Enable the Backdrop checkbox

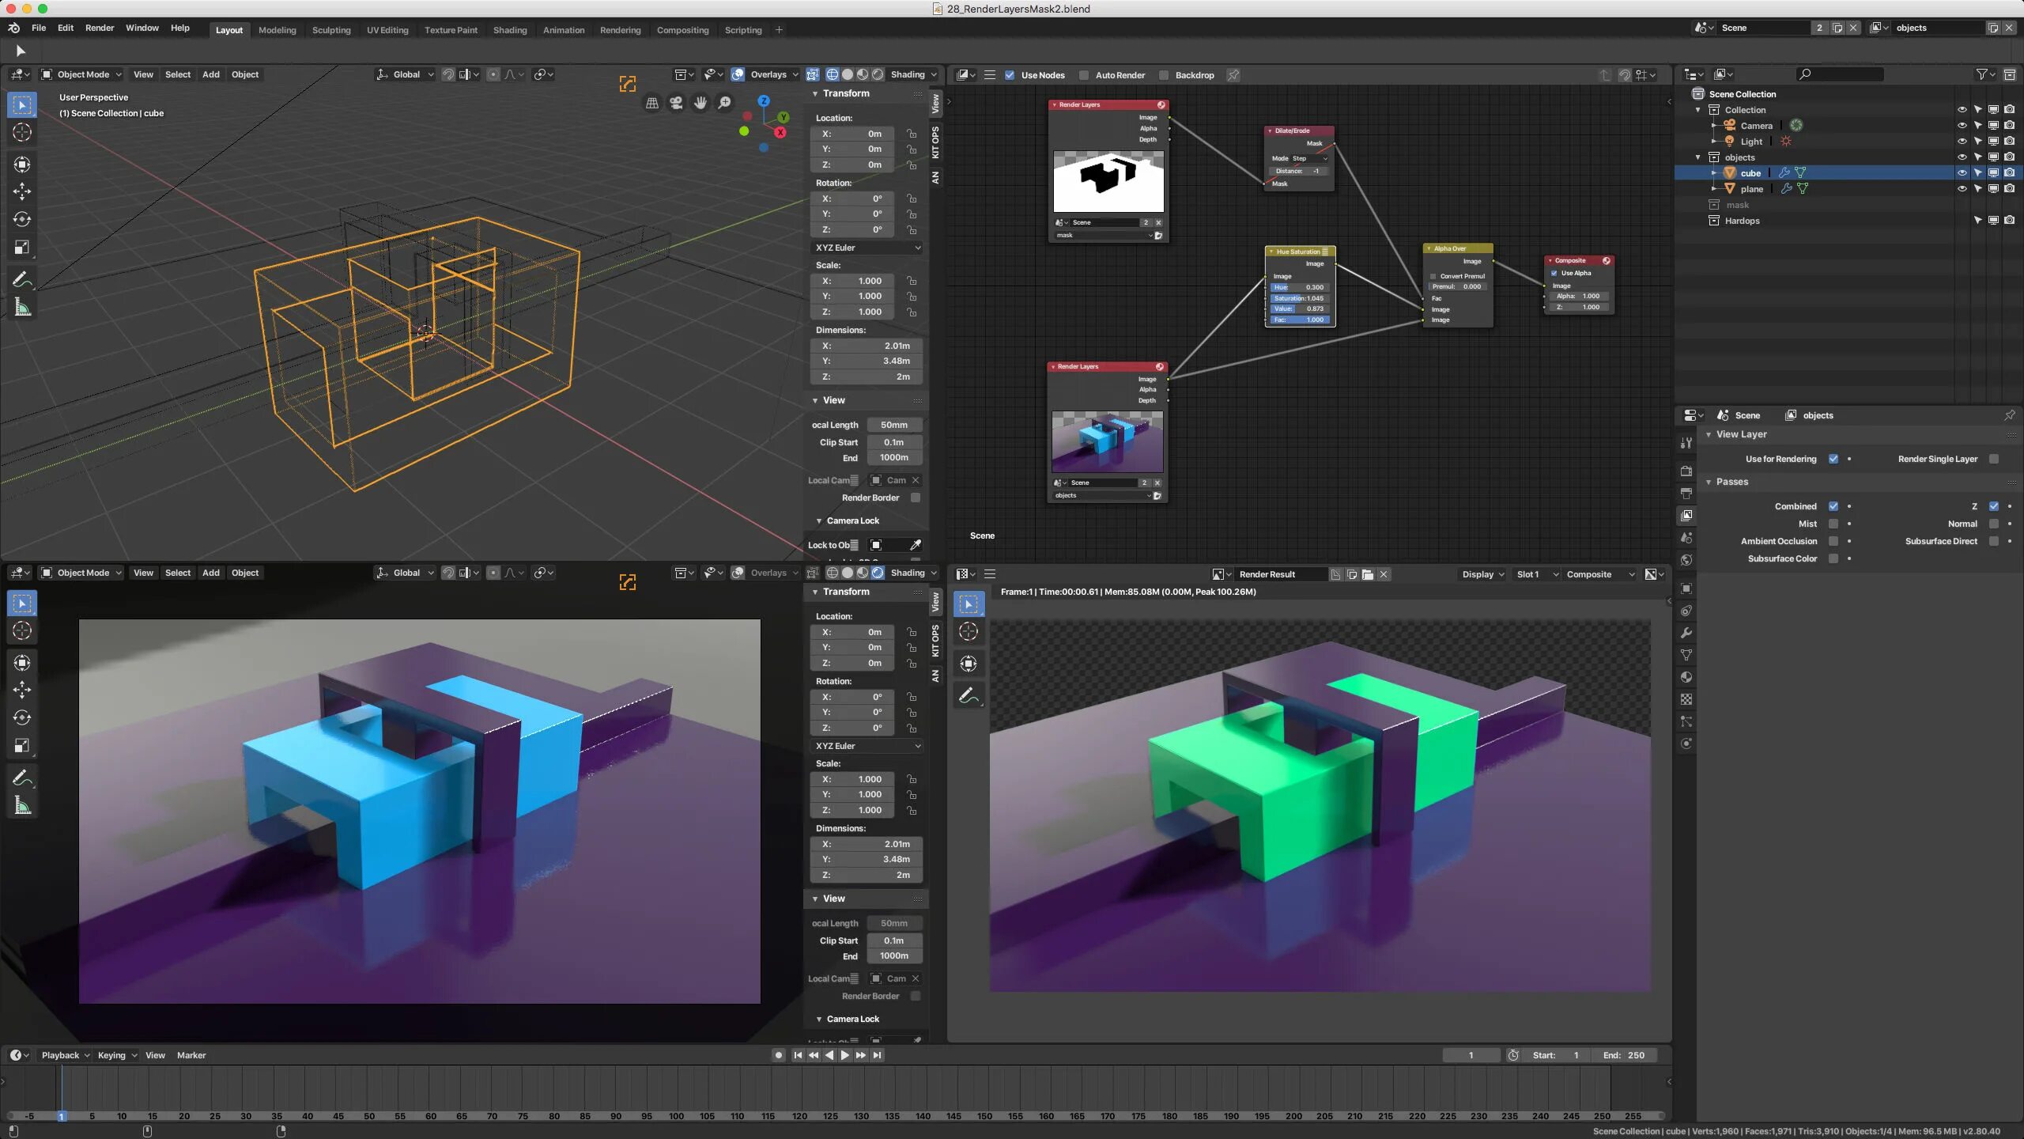coord(1164,75)
